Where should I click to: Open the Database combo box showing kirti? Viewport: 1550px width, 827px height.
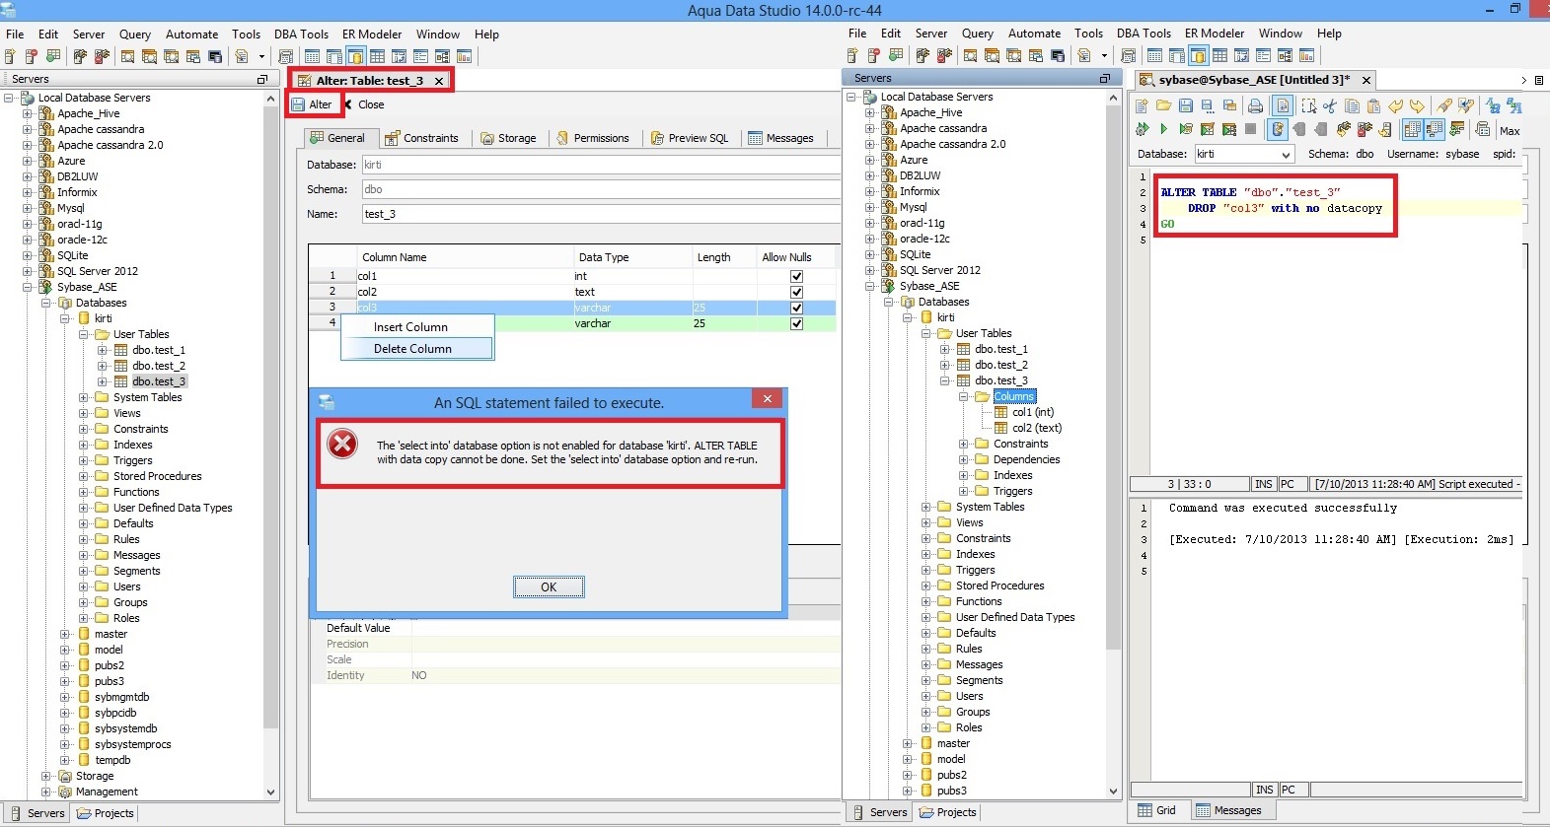point(1243,154)
